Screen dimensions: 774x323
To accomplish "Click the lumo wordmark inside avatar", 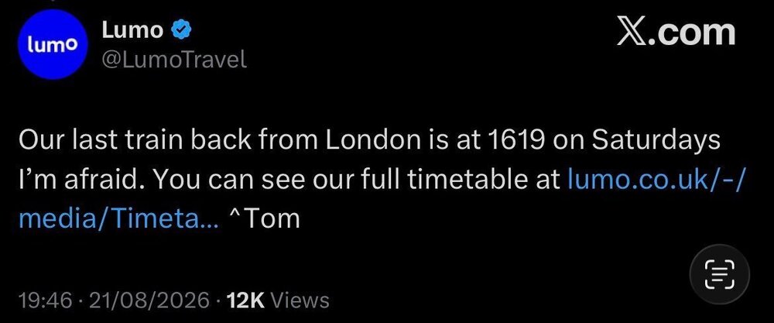I will tap(53, 44).
